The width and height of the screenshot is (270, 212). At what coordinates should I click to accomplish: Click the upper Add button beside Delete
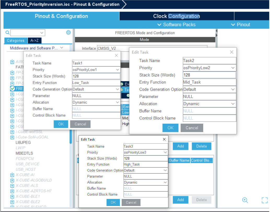click(180, 146)
